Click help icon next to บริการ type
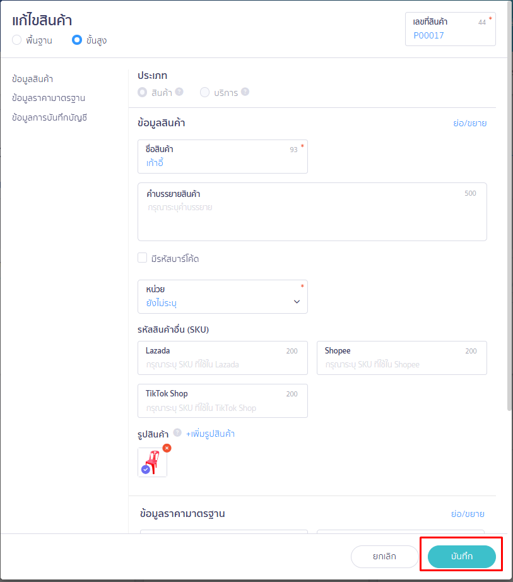This screenshot has width=513, height=582. [x=245, y=92]
